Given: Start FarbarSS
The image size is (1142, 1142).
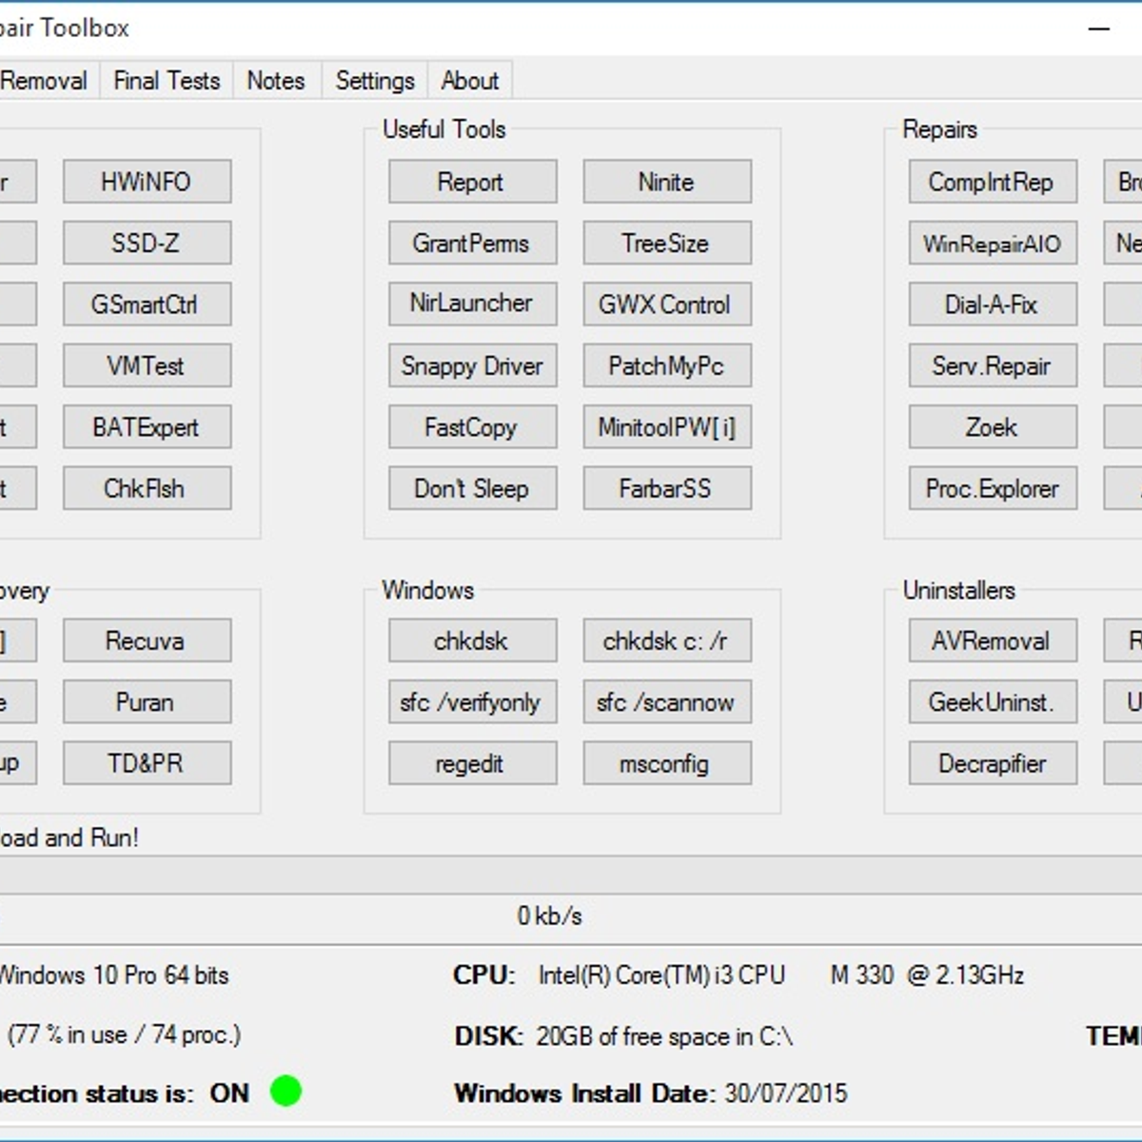Looking at the screenshot, I should coord(667,488).
